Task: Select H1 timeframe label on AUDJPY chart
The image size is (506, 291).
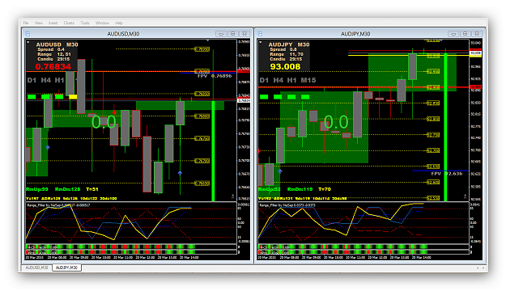Action: [x=291, y=80]
